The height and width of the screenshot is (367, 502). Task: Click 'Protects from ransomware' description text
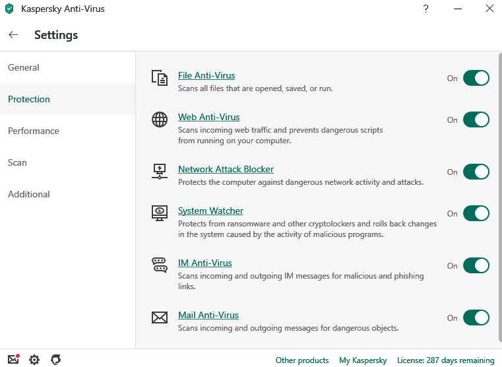click(307, 229)
